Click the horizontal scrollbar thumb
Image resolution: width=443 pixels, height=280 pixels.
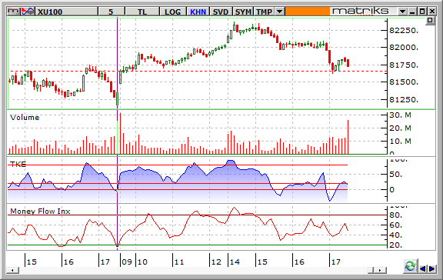click(371, 271)
